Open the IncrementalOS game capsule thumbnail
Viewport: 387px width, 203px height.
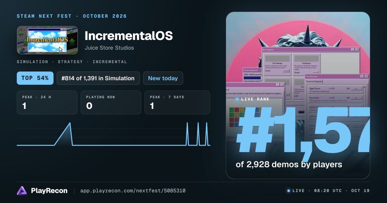tap(47, 40)
